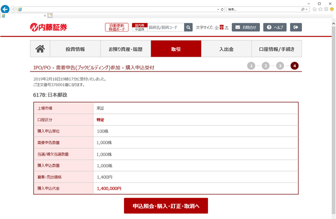Set text size to 小

point(216,28)
